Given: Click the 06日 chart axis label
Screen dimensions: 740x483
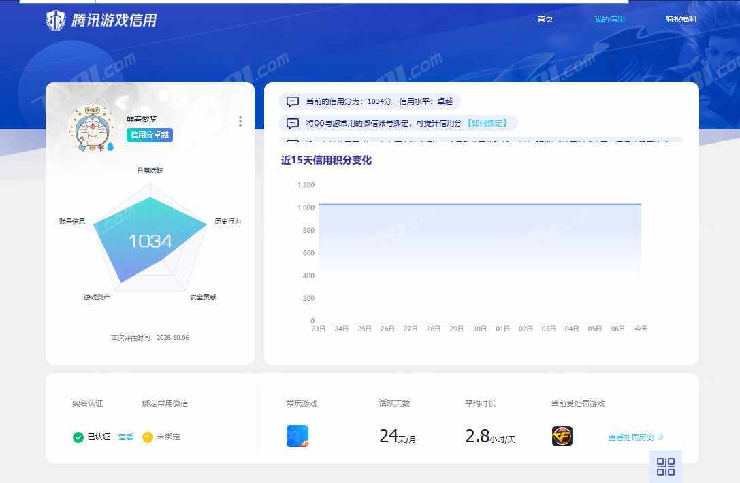Looking at the screenshot, I should [x=617, y=329].
